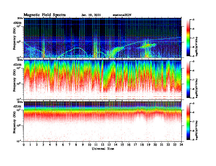The height and width of the screenshot is (166, 216).
Task: Click hour tick label 13 on time axis
Action: point(109,145)
